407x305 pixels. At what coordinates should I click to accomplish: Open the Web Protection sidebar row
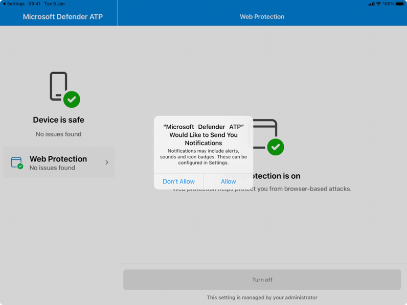click(59, 162)
